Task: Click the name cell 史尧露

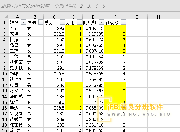Action: (18, 114)
